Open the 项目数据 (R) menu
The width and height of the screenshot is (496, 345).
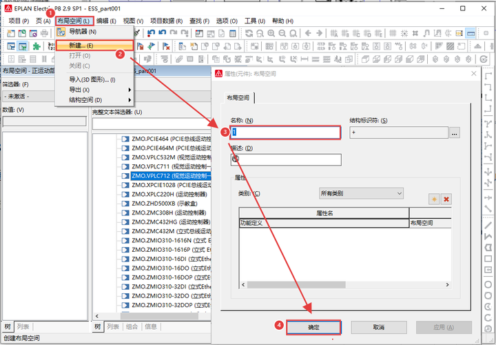(167, 21)
